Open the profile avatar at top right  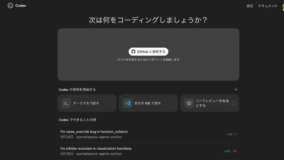283,6
